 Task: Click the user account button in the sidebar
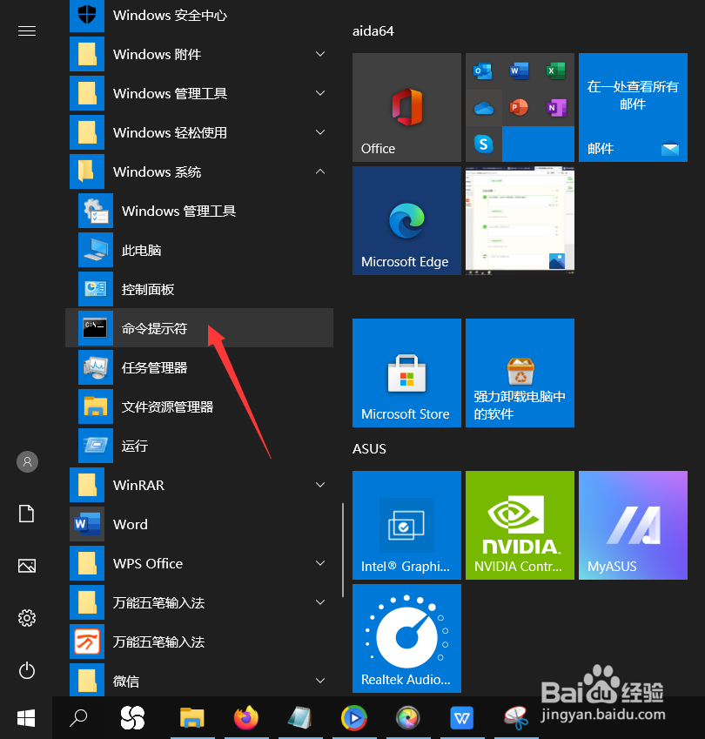(26, 461)
